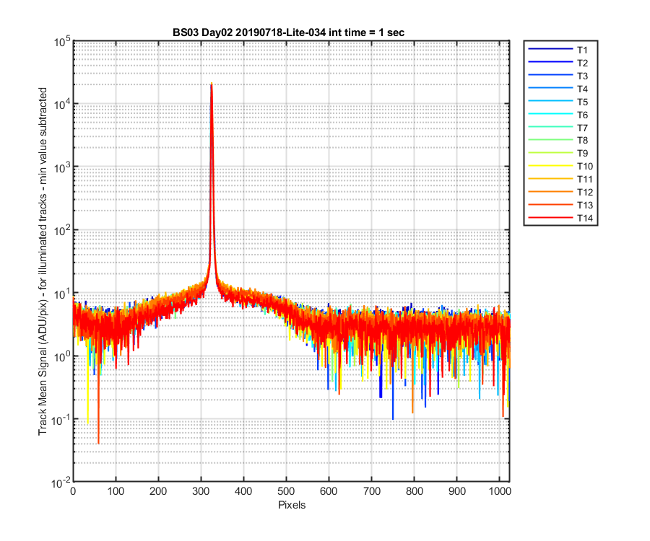The height and width of the screenshot is (541, 650).
Task: Click the red T14 legend line
Action: (550, 217)
